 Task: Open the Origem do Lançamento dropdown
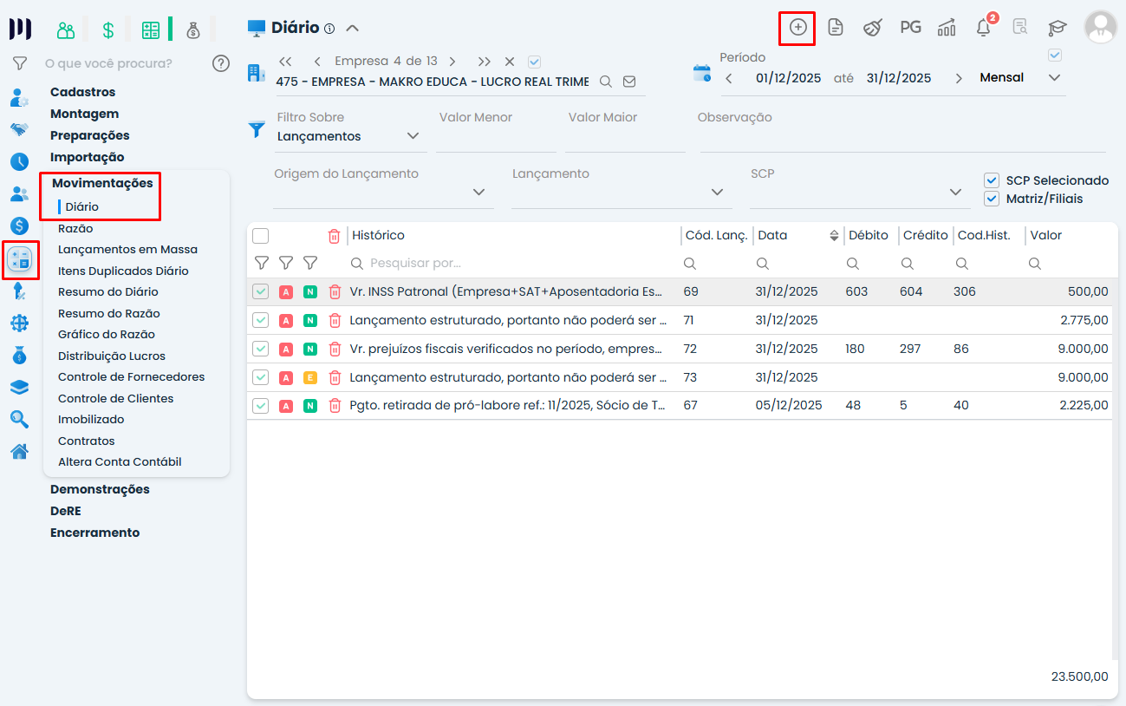tap(382, 192)
